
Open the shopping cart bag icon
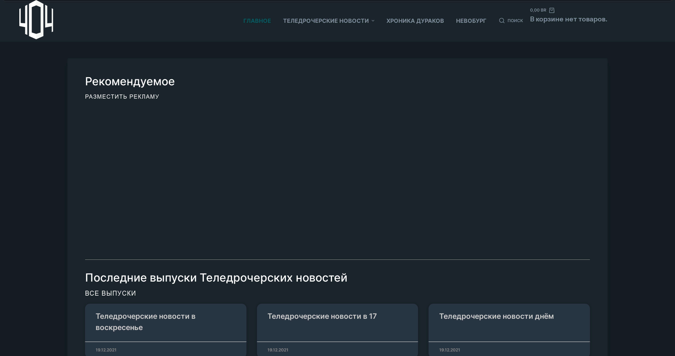(x=552, y=10)
